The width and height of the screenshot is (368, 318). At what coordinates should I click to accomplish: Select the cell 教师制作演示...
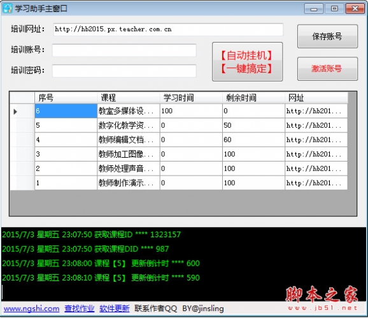coord(129,183)
